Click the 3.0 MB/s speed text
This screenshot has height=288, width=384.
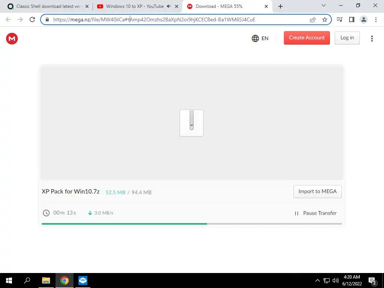(104, 213)
